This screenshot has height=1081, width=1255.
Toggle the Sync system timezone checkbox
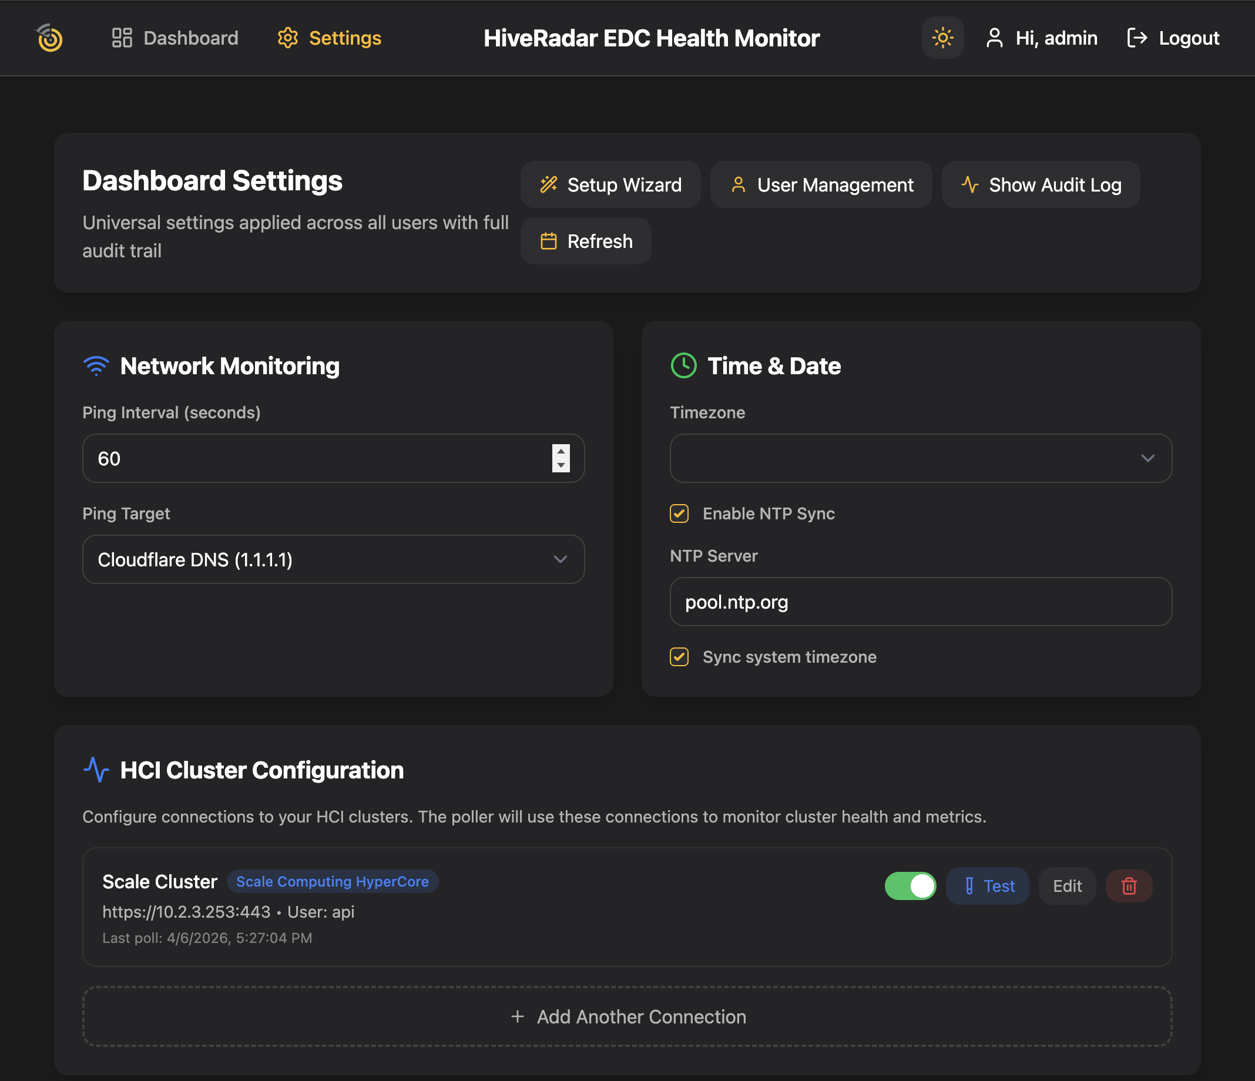[x=679, y=657]
